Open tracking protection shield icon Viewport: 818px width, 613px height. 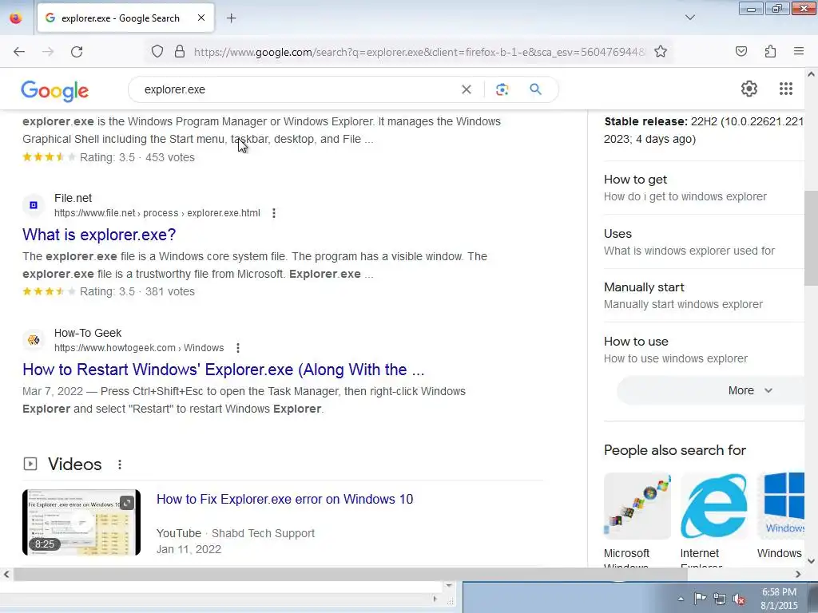click(157, 52)
